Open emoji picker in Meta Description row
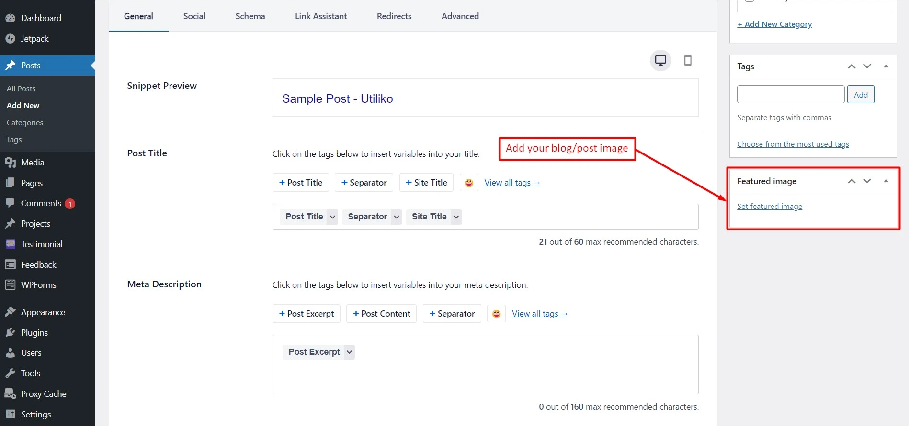The height and width of the screenshot is (426, 909). tap(496, 314)
